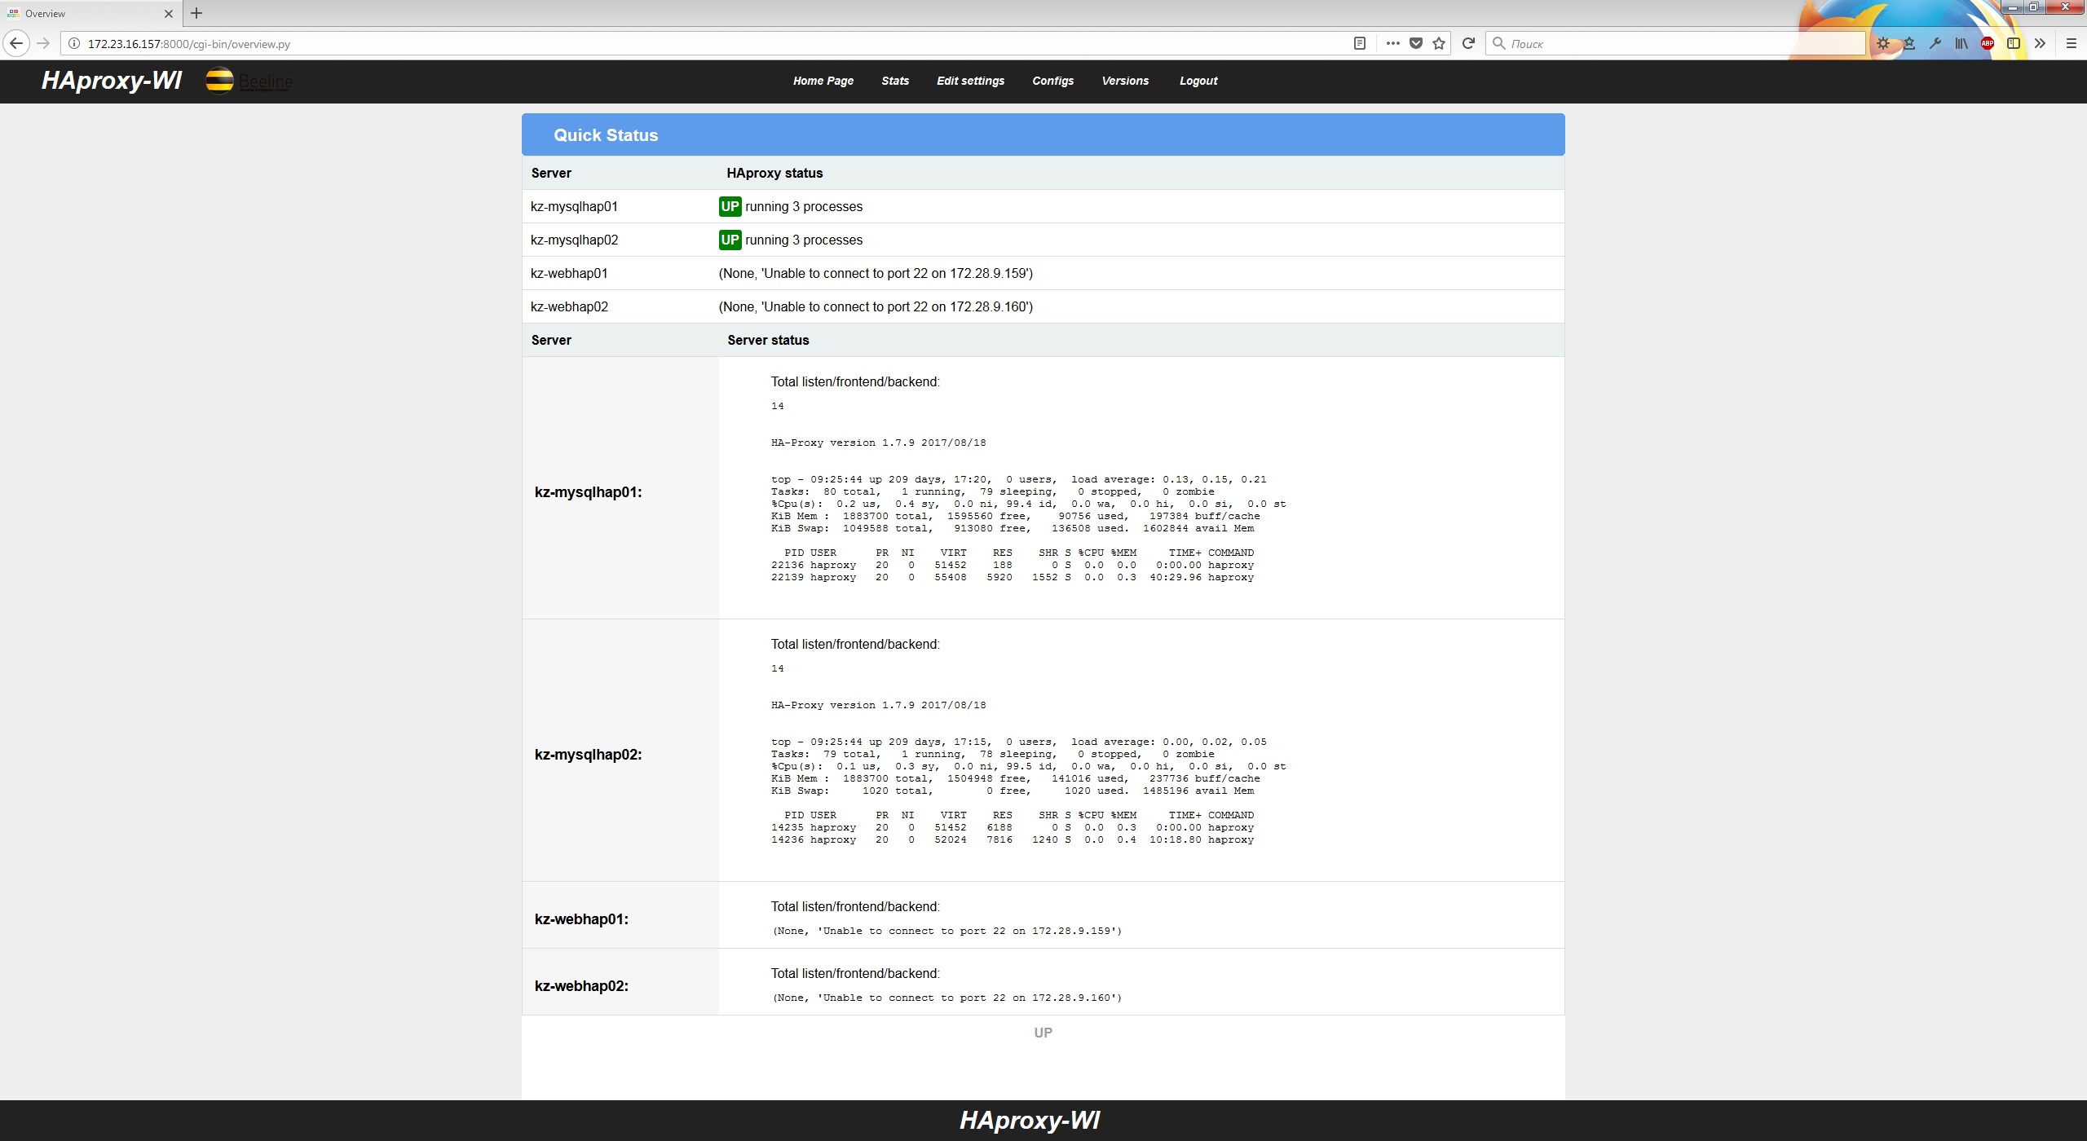Click the port 22 error for 172.28.9.160 in Quick Status
The width and height of the screenshot is (2087, 1141).
tap(876, 307)
